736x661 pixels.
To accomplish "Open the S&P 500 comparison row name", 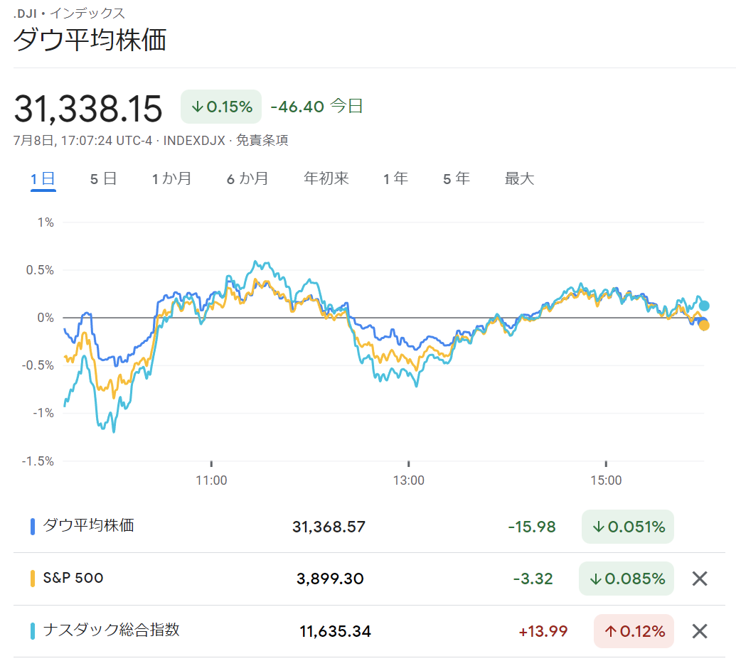I will click(73, 578).
